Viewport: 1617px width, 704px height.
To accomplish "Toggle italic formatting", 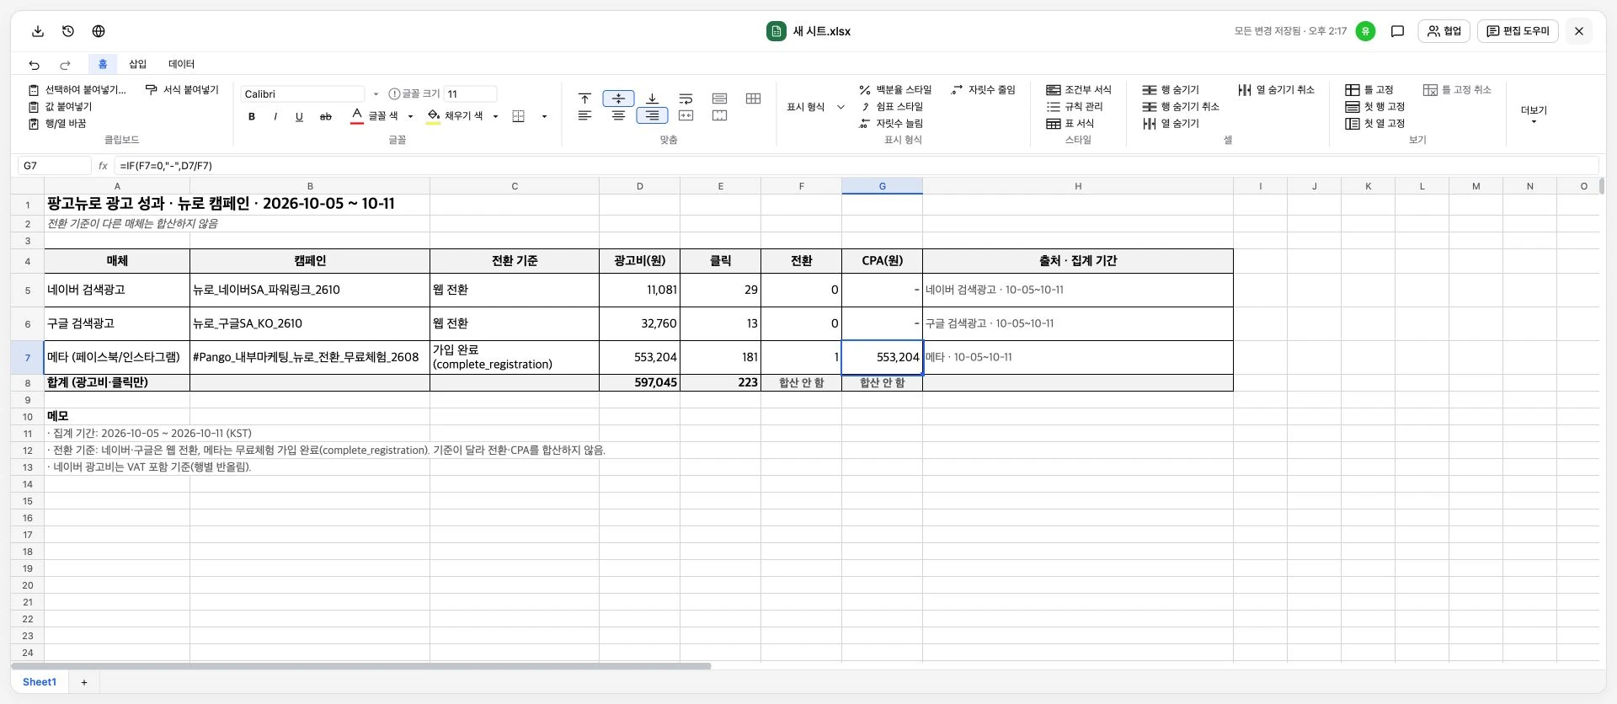I will [x=275, y=116].
